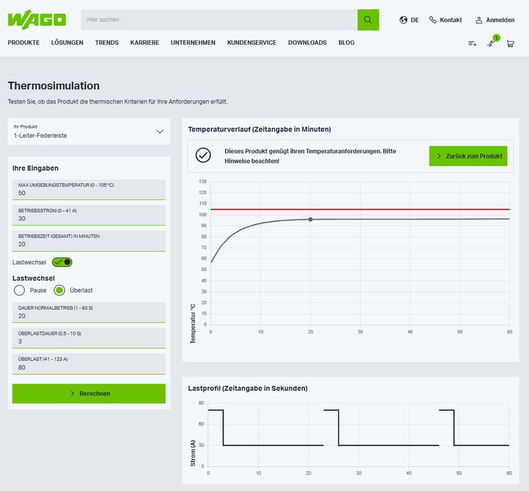Click the Hier suchen search field
Screen dimensions: 529x491
pyautogui.click(x=219, y=20)
